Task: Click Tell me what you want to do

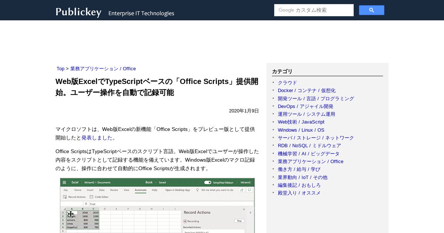Action: pyautogui.click(x=215, y=190)
